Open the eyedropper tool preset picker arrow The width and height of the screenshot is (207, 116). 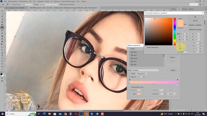click(10, 5)
